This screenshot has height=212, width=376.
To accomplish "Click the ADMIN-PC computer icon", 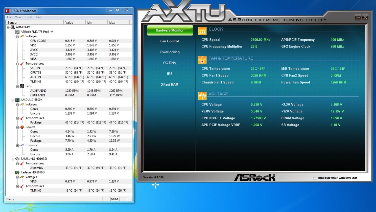I will point(13,27).
